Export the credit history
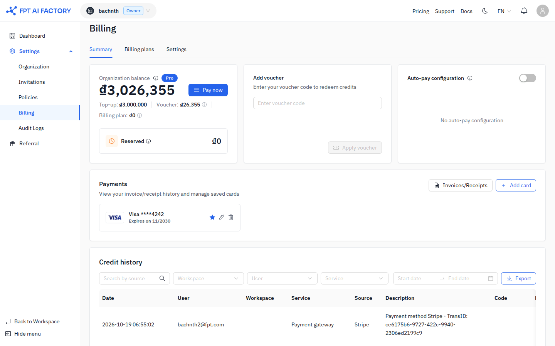This screenshot has height=346, width=555. [518, 278]
